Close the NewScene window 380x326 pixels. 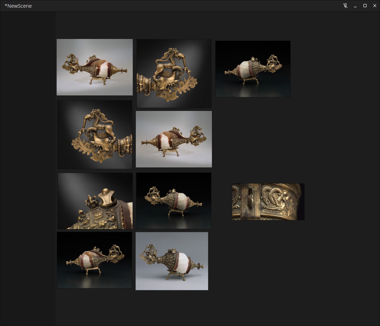pos(374,6)
